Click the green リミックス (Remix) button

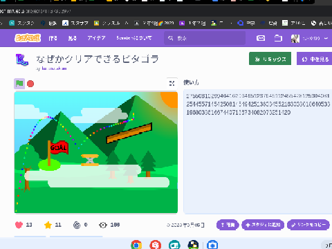pos(270,59)
